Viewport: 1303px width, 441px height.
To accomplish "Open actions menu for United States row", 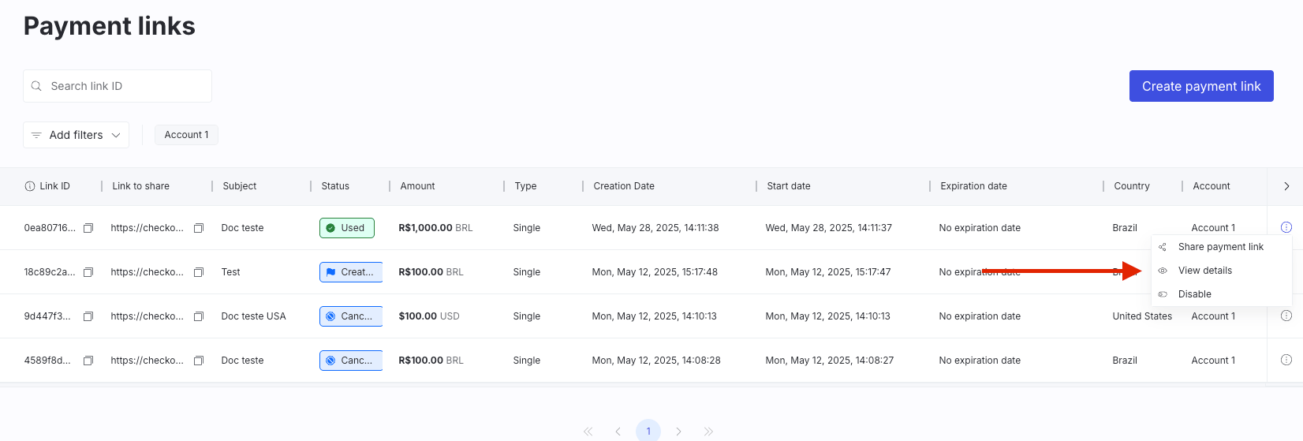I will click(1286, 316).
